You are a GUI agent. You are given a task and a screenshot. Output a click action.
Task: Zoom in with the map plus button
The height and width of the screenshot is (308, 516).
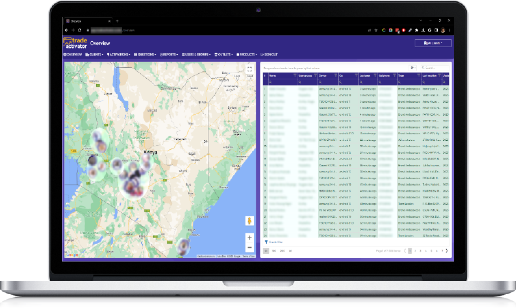[249, 238]
